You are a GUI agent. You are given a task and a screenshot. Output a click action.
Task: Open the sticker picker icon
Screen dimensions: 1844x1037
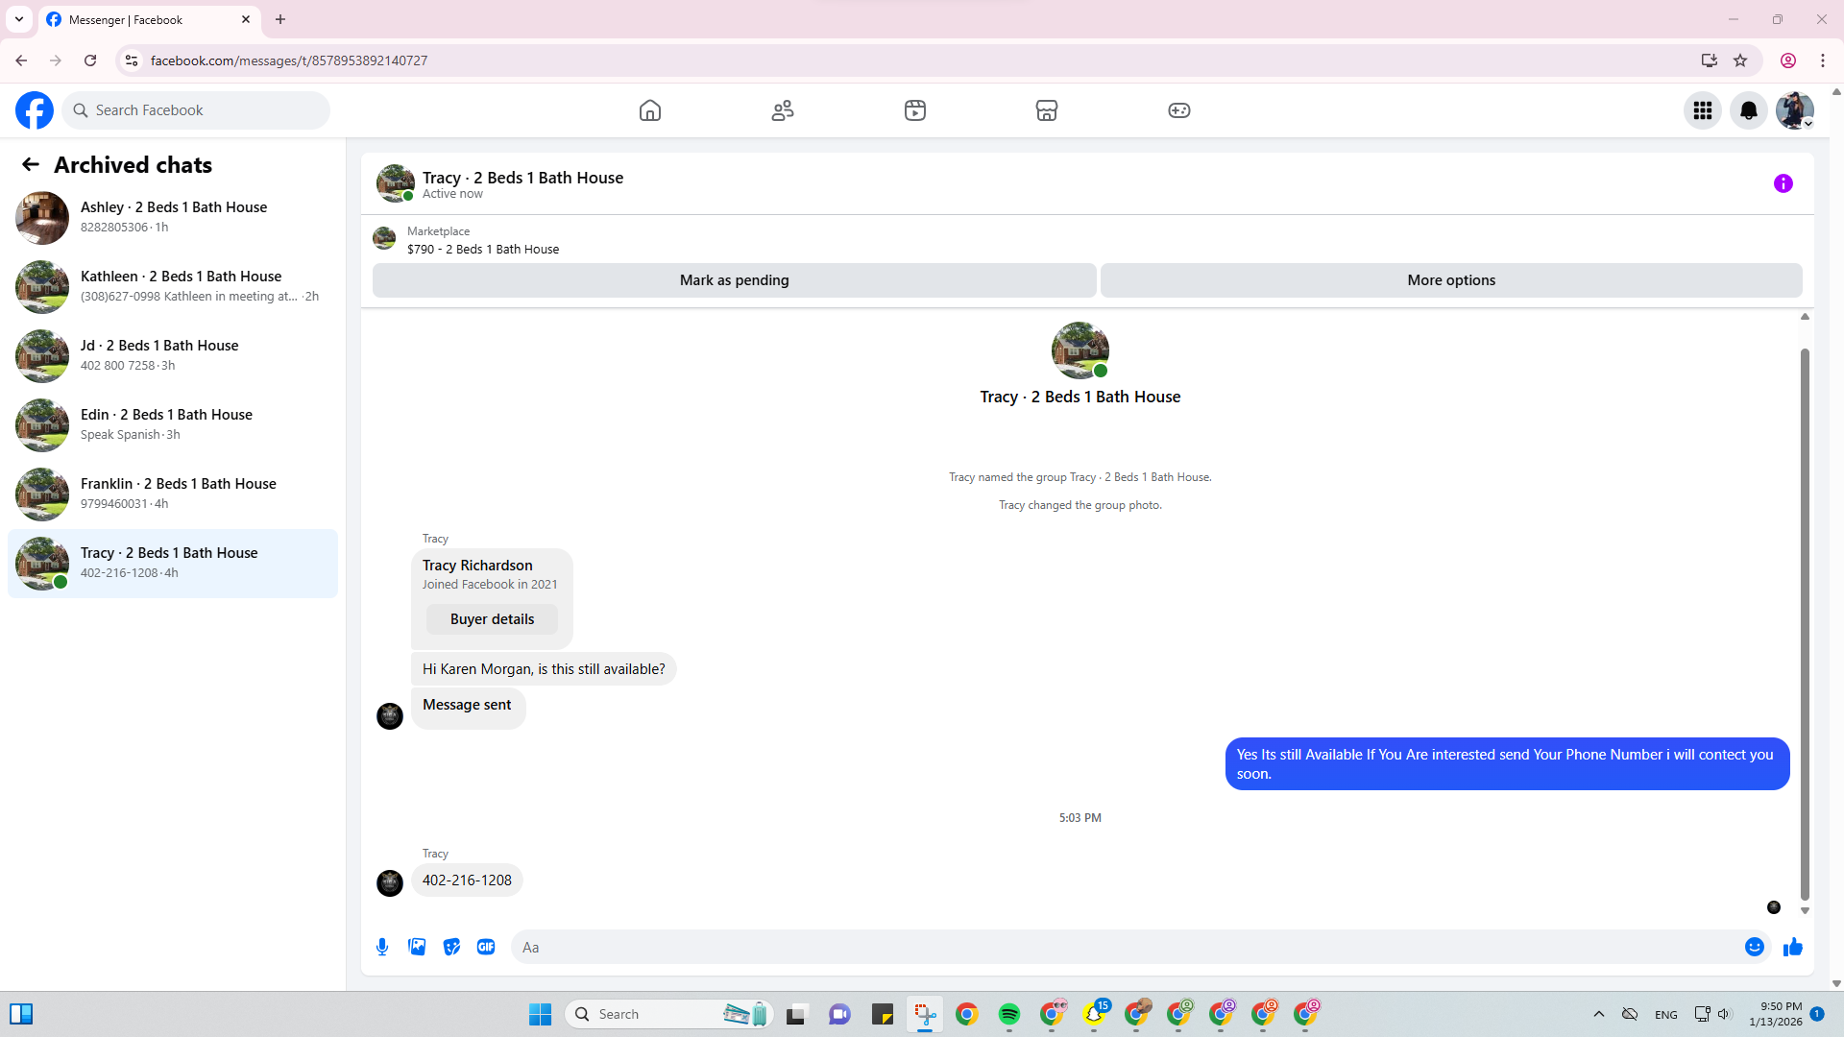coord(451,947)
